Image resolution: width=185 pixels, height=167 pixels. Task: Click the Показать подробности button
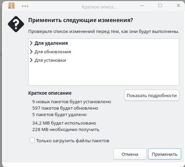[x=152, y=95]
